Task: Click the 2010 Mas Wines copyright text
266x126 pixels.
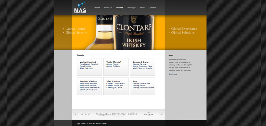Action: (96, 124)
